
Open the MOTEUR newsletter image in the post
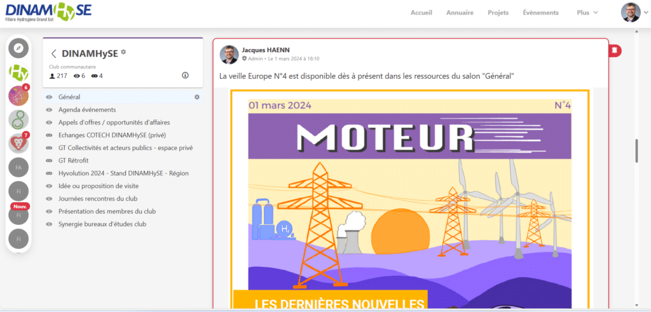click(x=410, y=199)
